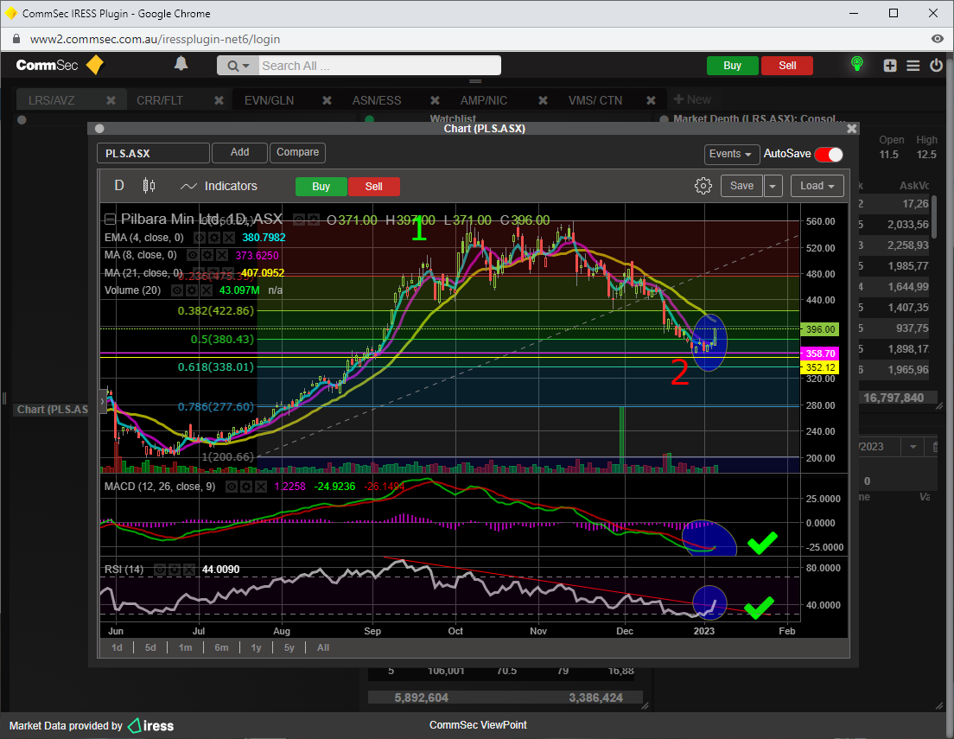This screenshot has width=954, height=739.
Task: Collapse the Pilbara Min legend
Action: 110,220
